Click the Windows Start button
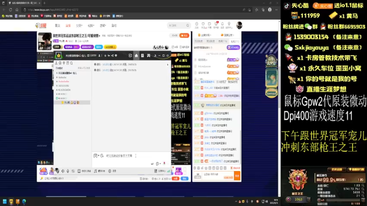The image size is (367, 206). click(5, 201)
